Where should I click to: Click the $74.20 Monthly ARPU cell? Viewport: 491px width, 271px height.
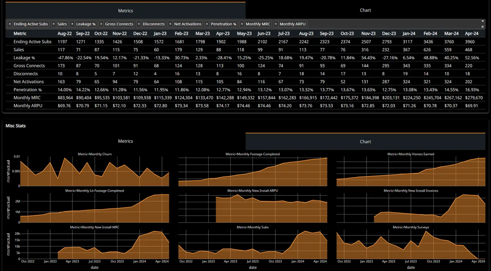pyautogui.click(x=285, y=106)
